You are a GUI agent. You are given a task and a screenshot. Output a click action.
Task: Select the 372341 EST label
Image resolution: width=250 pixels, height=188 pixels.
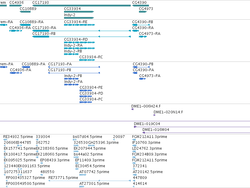click(140, 166)
